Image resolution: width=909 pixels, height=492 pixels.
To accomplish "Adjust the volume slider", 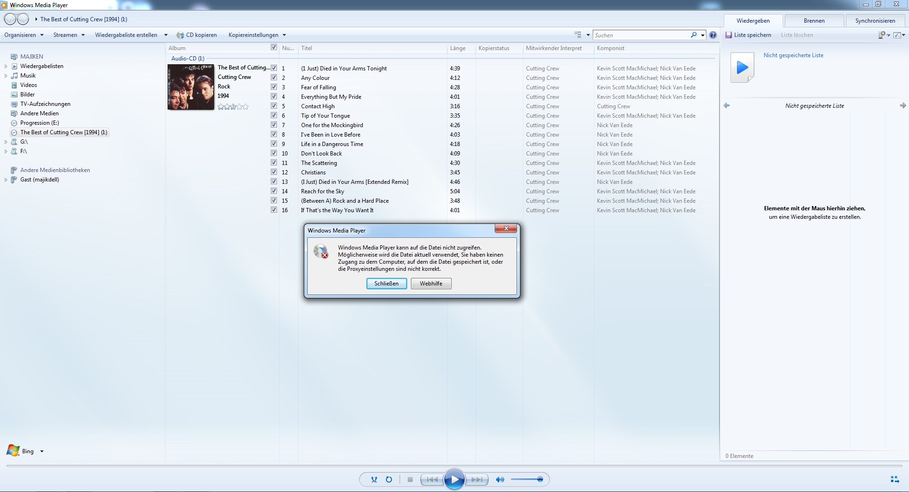I will 526,479.
